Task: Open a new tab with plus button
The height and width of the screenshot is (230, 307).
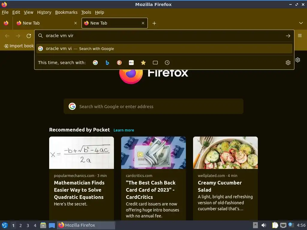Action: coord(154,23)
